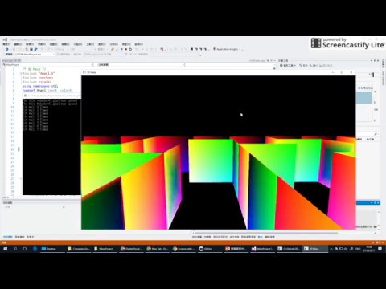386x289 pixels.
Task: Switch to the PowerPoint taskbar window
Action: [236, 249]
